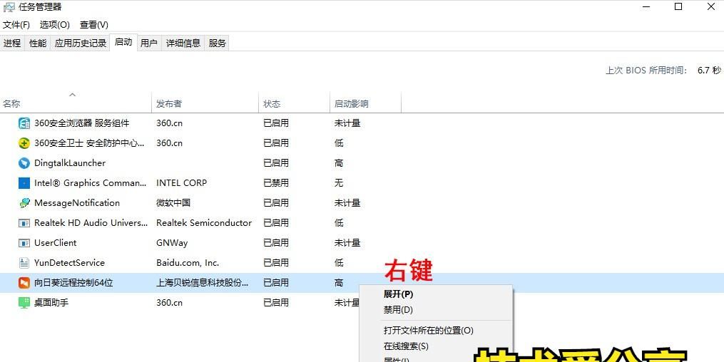Image resolution: width=724 pixels, height=362 pixels.
Task: Click publisher INTEL CORP
Action: click(181, 183)
